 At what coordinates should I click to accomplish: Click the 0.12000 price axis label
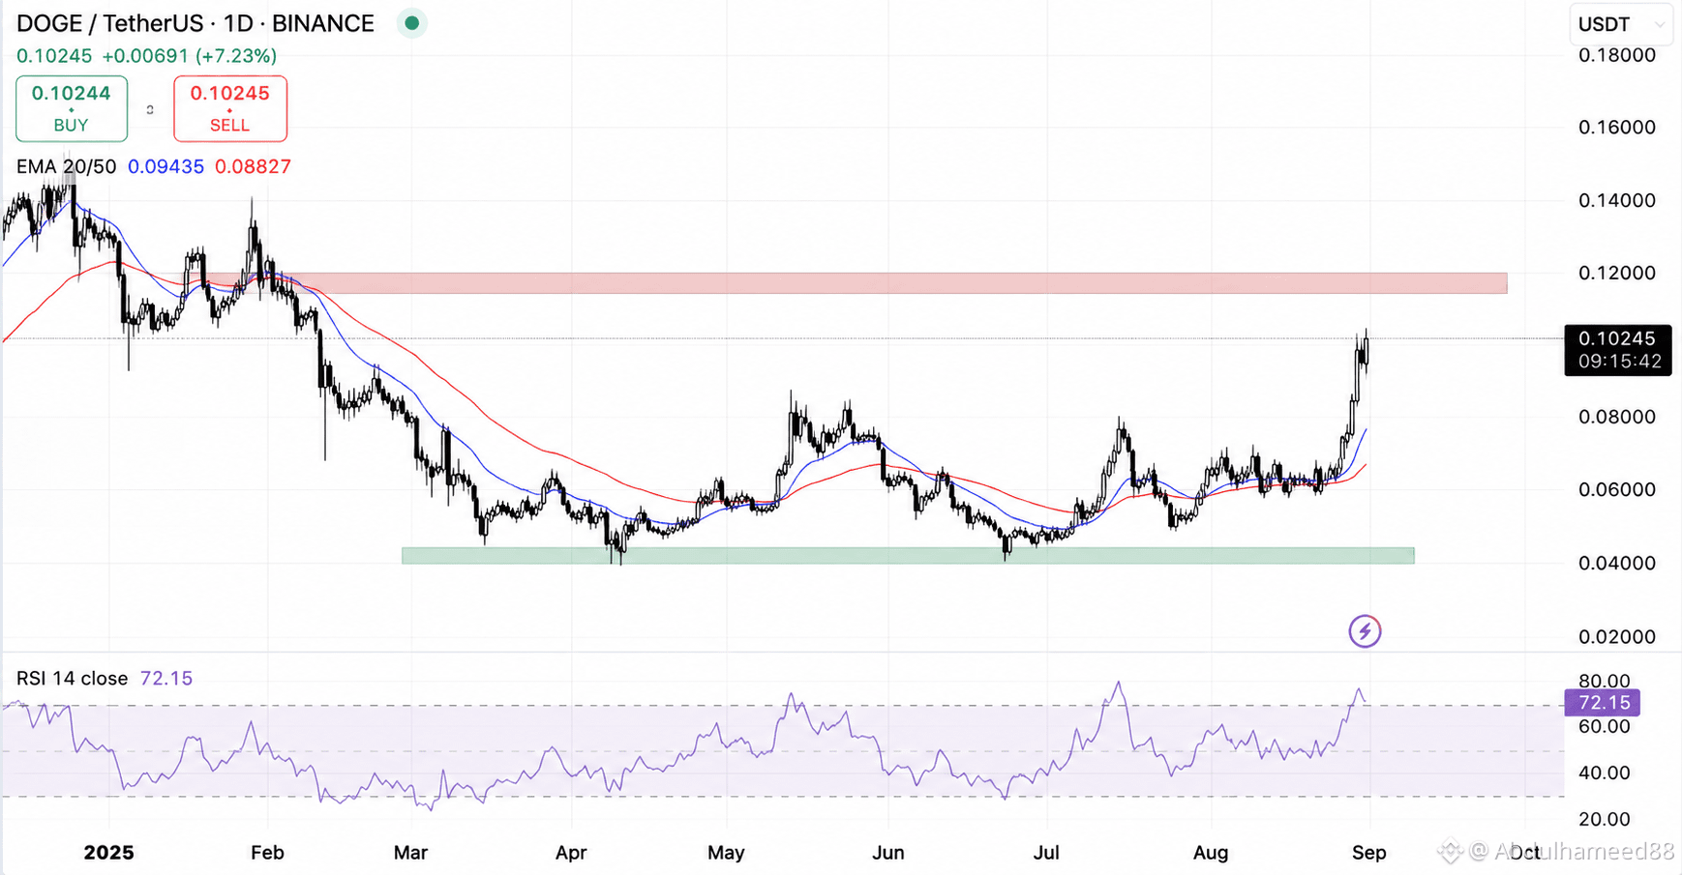tap(1617, 274)
